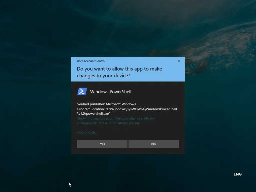256x192 pixels.
Task: Select the 'Windows PowerShell' app name text
Action: point(111,92)
